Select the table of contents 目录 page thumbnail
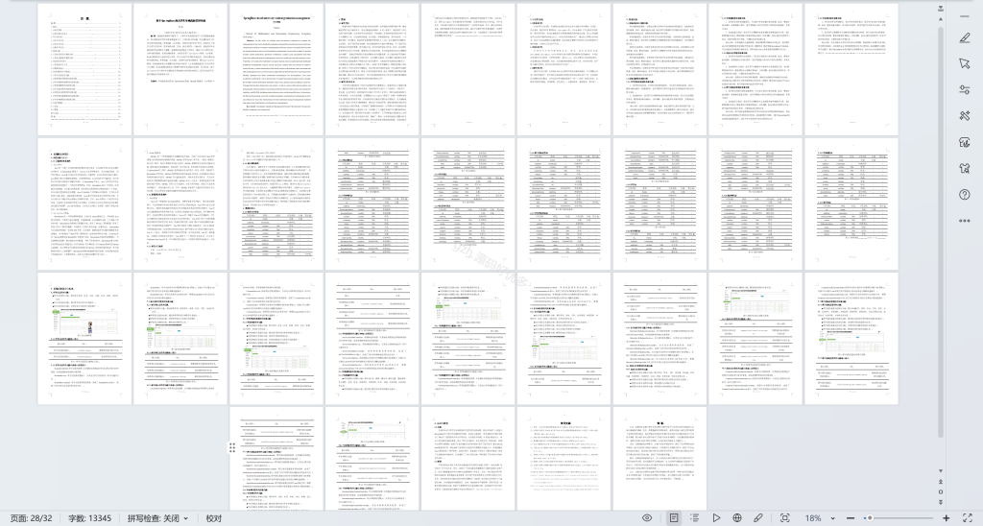Screen dimensions: 983x526 [84, 70]
